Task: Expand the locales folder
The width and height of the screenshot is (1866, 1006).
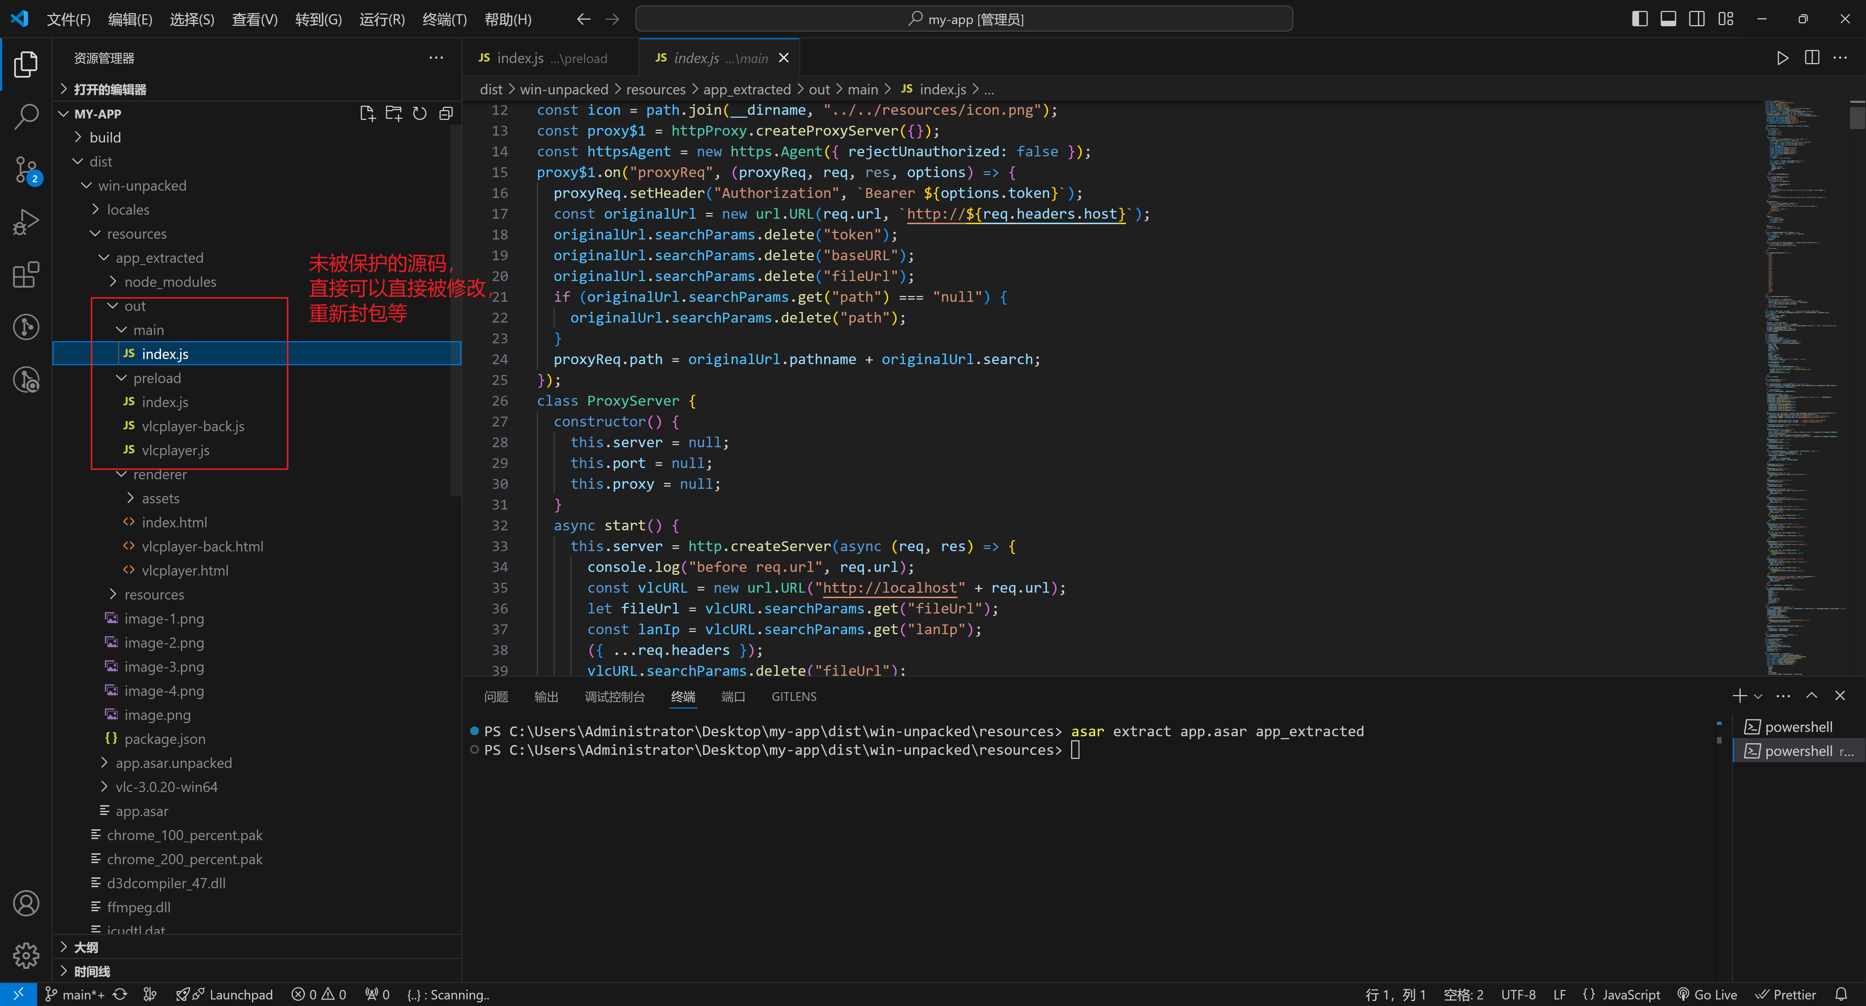Action: pyautogui.click(x=257, y=209)
